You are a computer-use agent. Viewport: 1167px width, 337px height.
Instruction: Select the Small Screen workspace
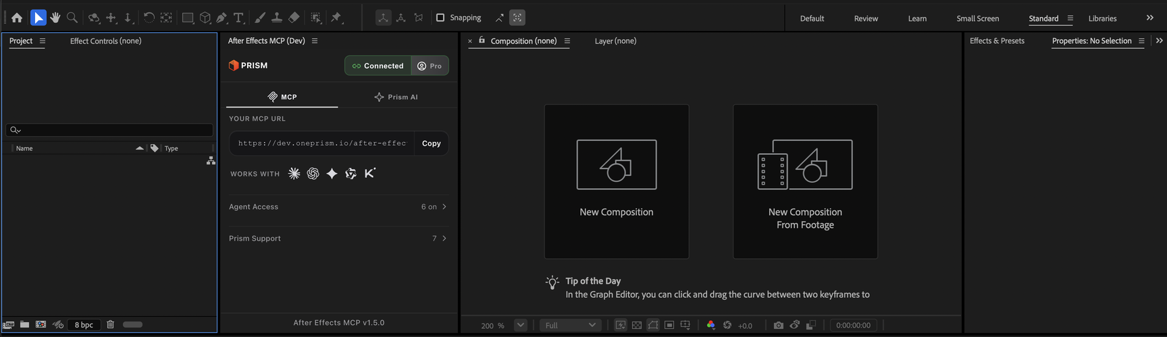[x=978, y=19]
